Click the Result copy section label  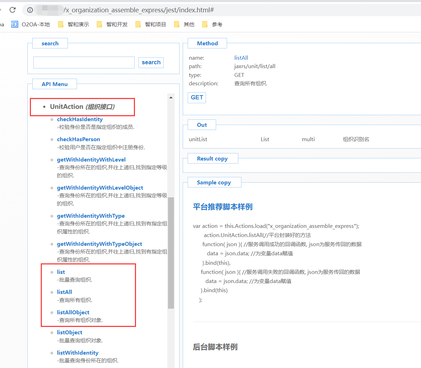pos(212,158)
